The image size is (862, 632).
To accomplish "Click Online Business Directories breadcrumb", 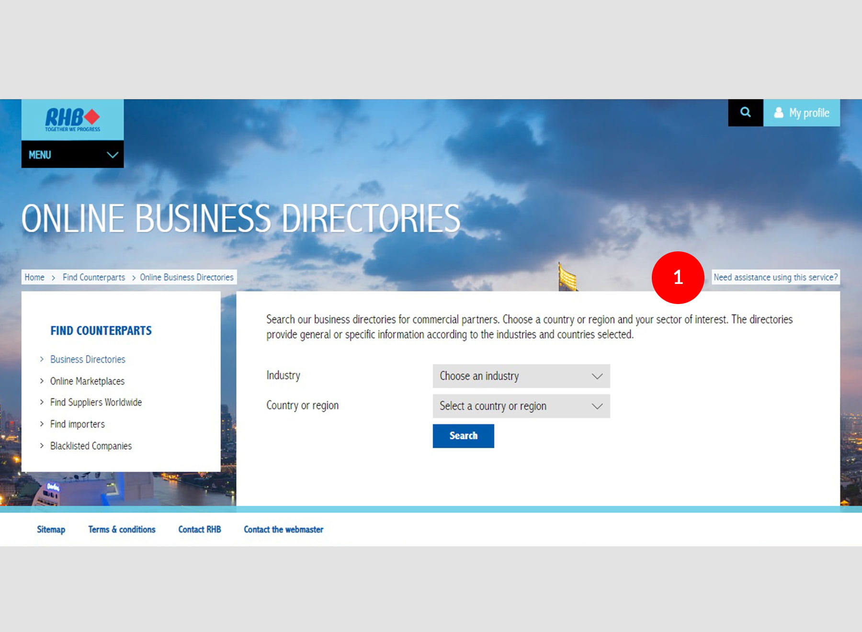I will [186, 277].
